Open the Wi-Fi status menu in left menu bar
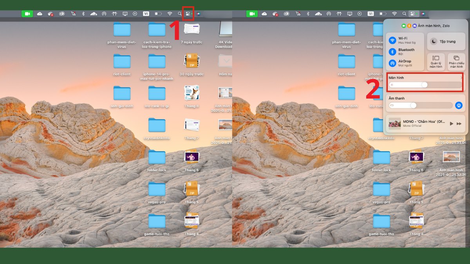470x264 pixels. (x=170, y=14)
